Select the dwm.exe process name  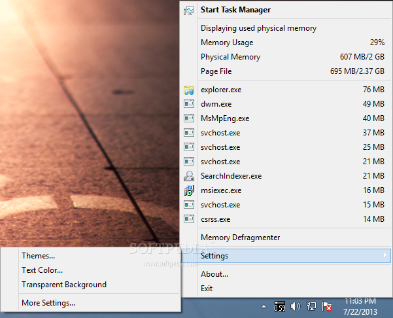pos(216,104)
